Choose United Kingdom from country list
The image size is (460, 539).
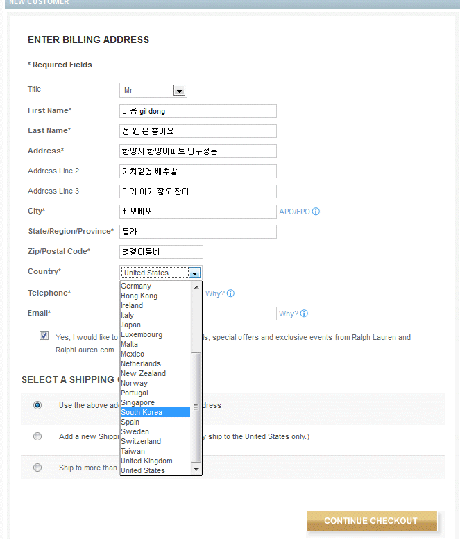pyautogui.click(x=155, y=461)
